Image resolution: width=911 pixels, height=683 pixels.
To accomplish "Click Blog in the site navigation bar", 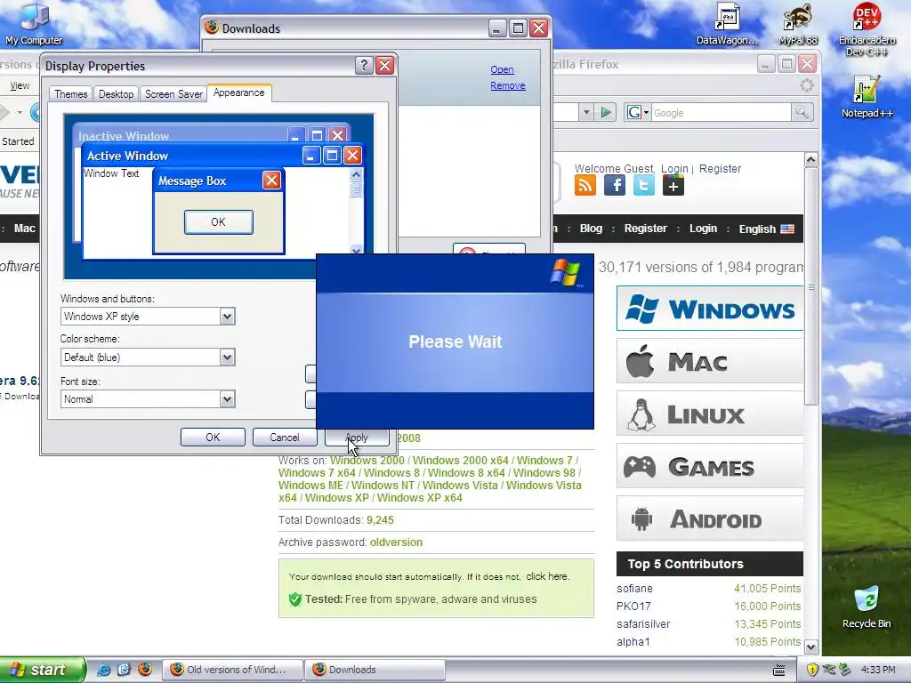I will click(591, 229).
